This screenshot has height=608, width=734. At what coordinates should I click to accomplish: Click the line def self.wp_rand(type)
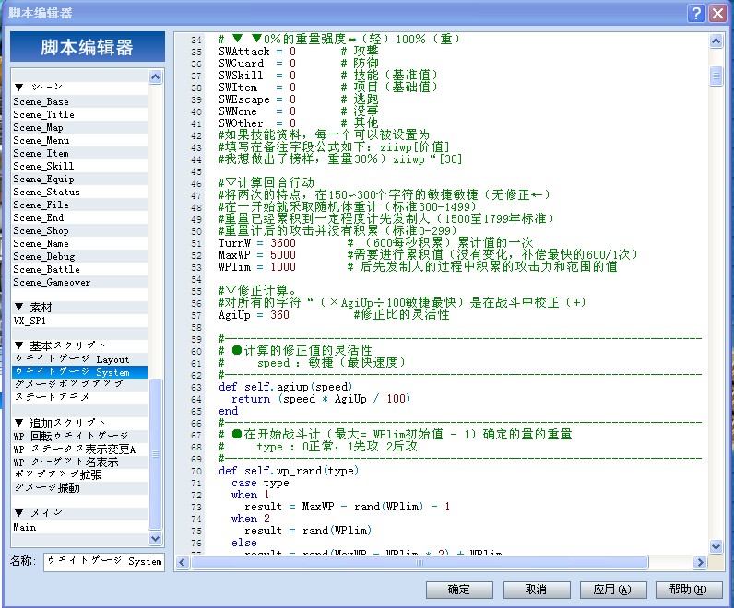[x=289, y=471]
